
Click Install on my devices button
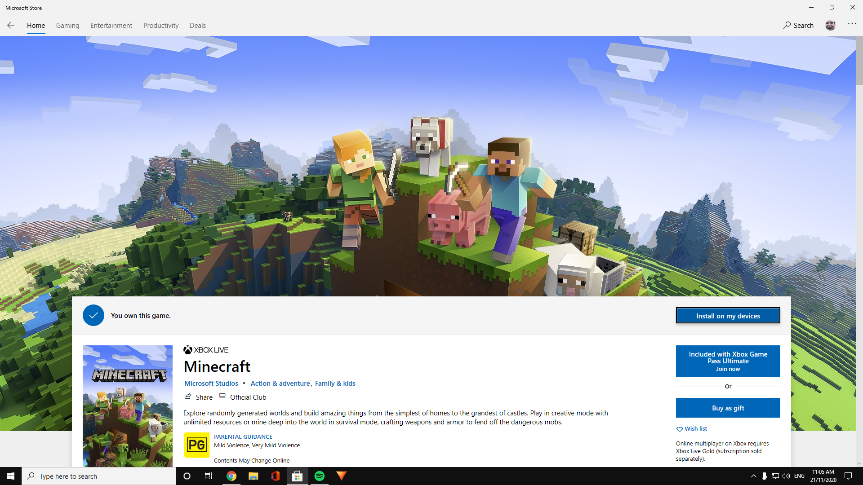(728, 315)
